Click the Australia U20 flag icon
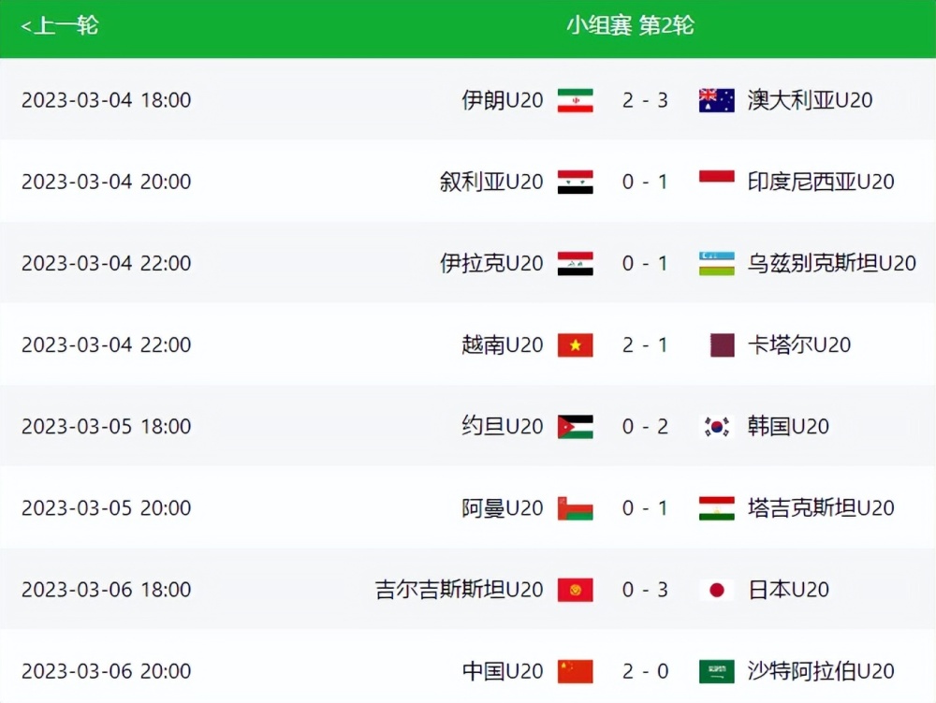 tap(716, 100)
